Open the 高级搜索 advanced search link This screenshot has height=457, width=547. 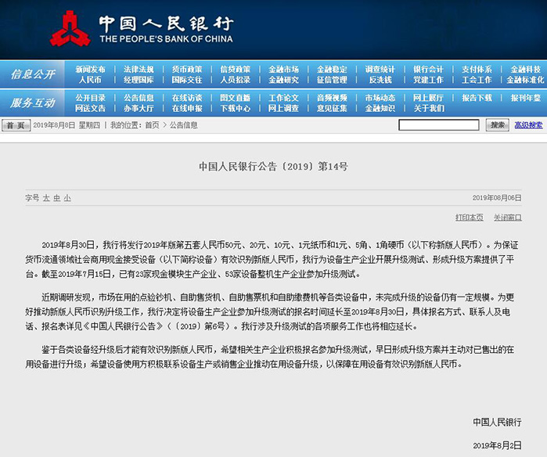click(x=528, y=125)
